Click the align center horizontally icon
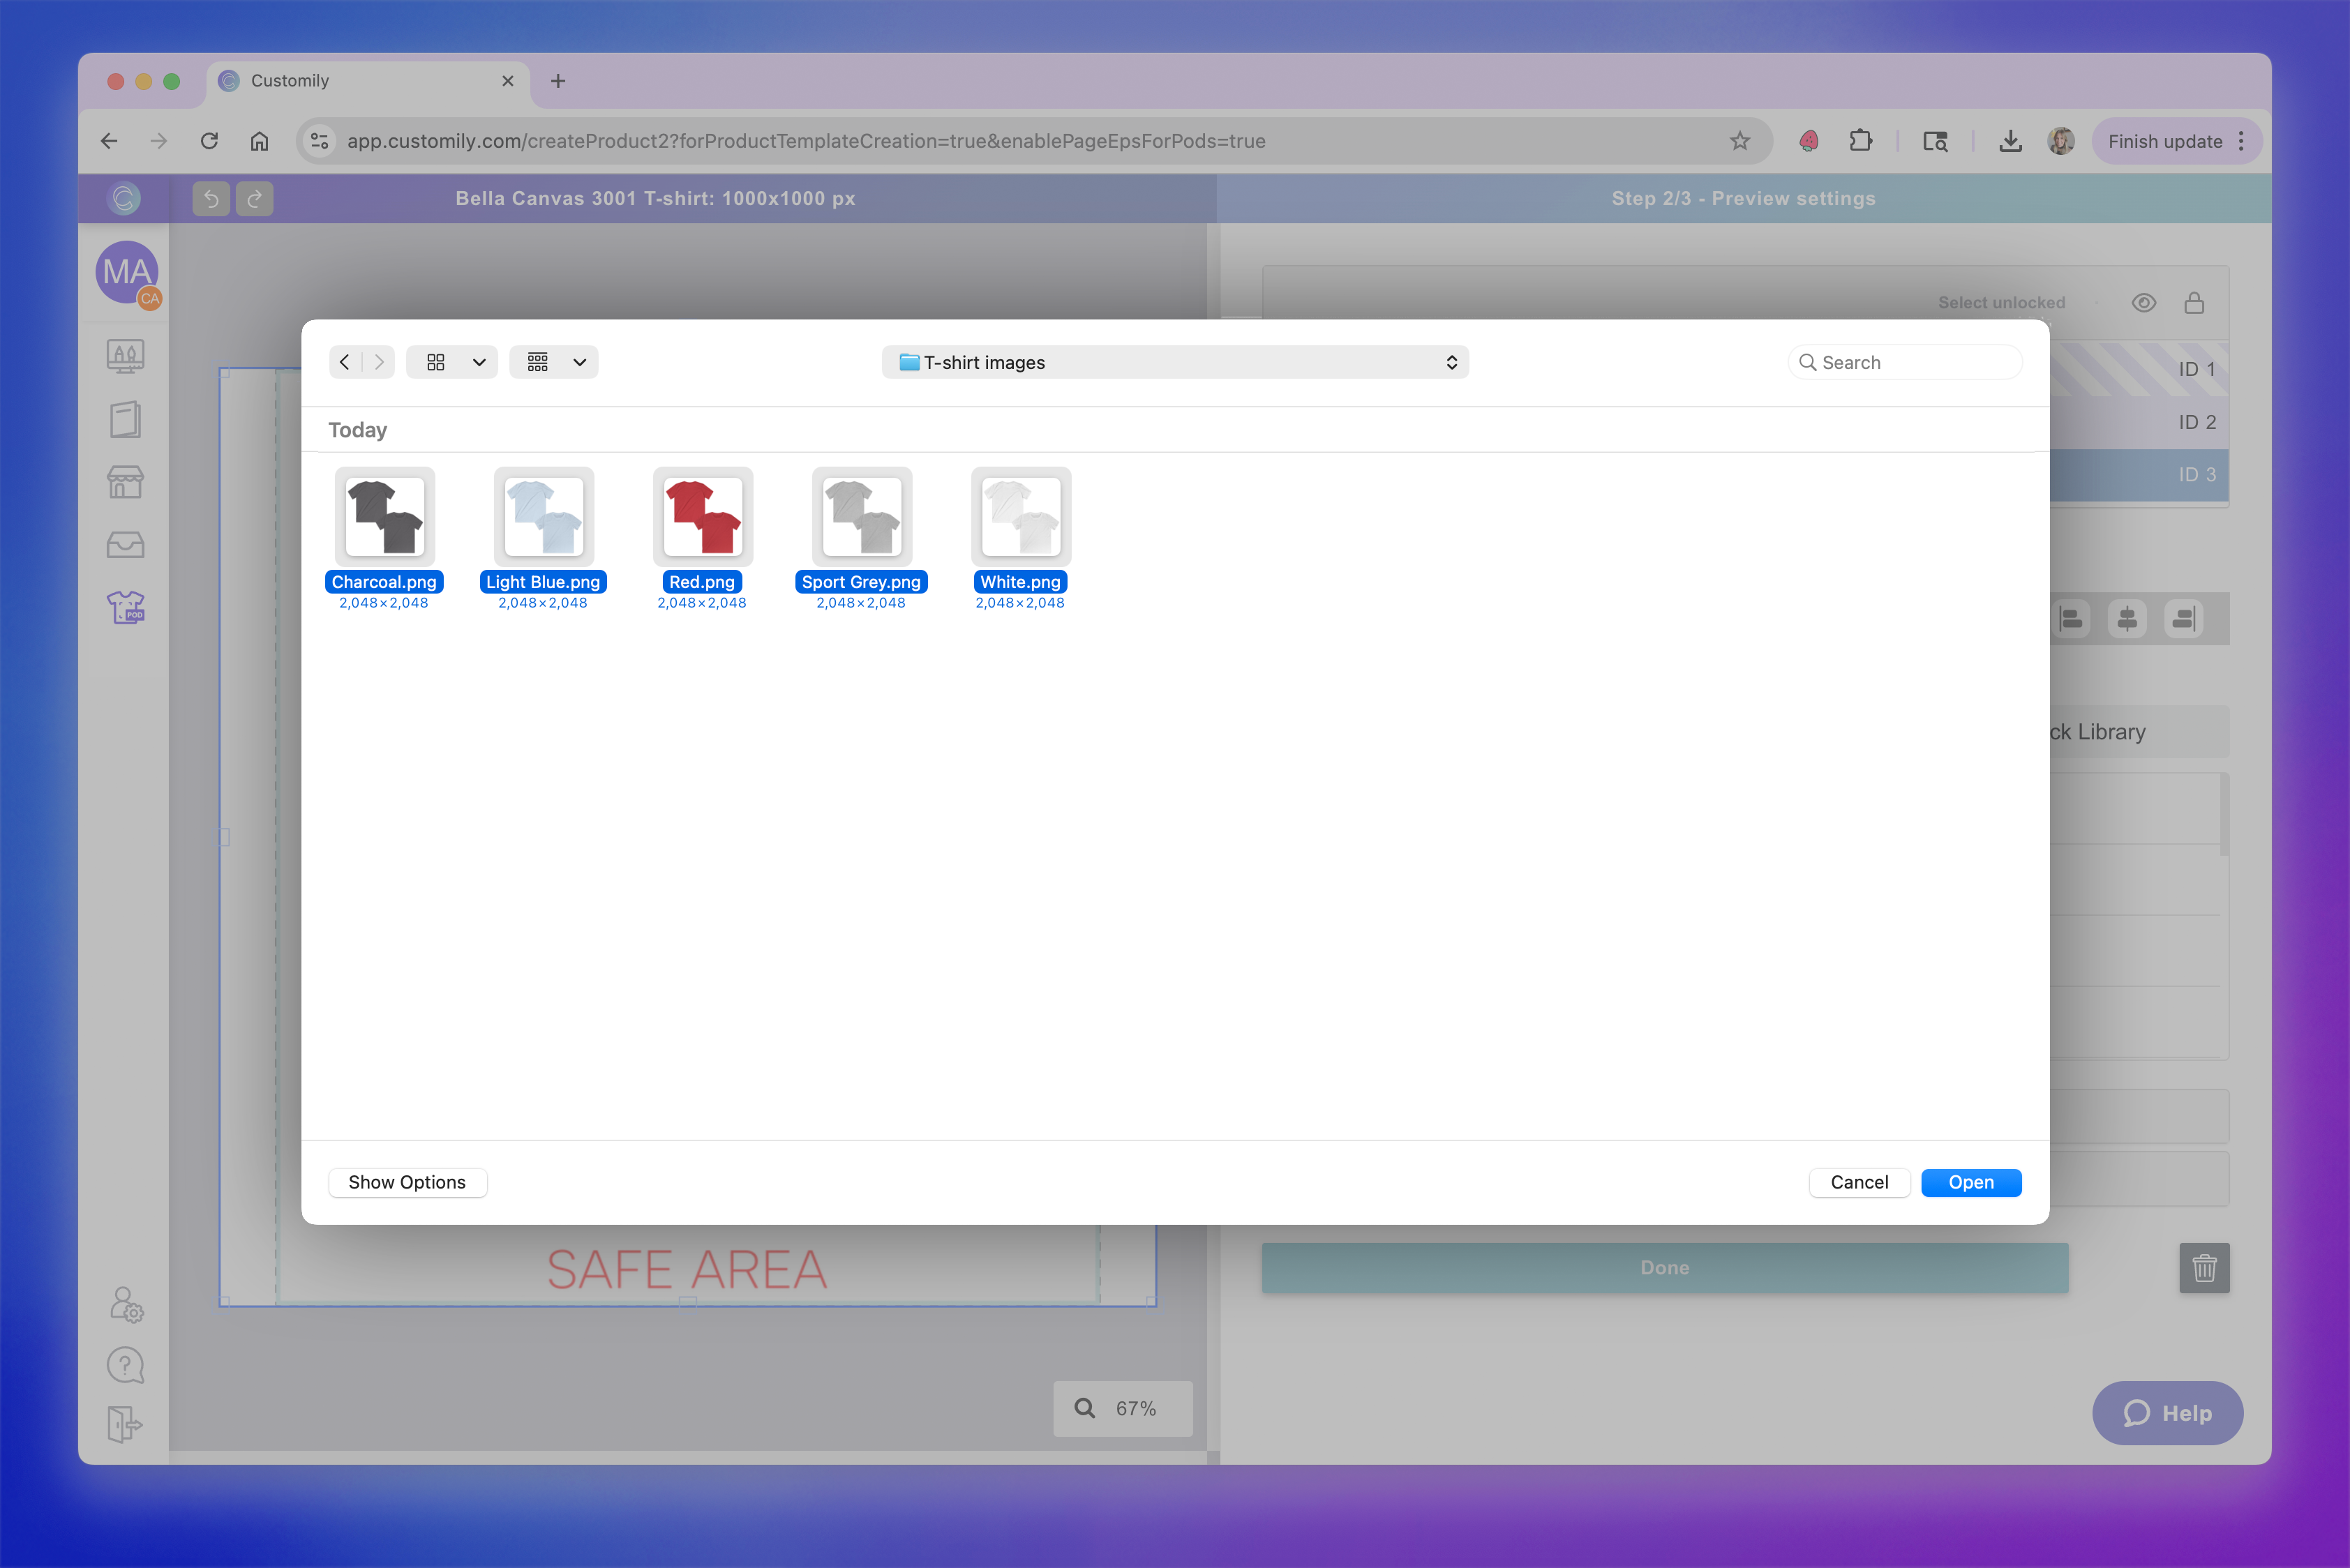2350x1568 pixels. click(2127, 619)
